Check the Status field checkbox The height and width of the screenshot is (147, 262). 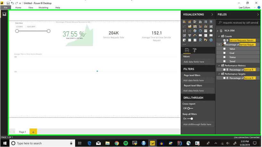pyautogui.click(x=224, y=57)
